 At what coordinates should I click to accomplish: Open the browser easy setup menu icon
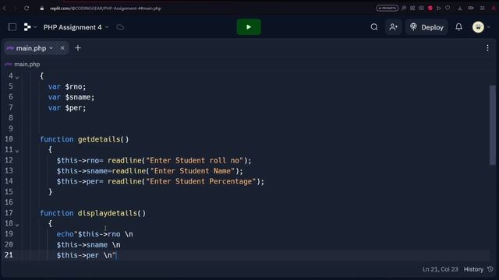coord(483,8)
